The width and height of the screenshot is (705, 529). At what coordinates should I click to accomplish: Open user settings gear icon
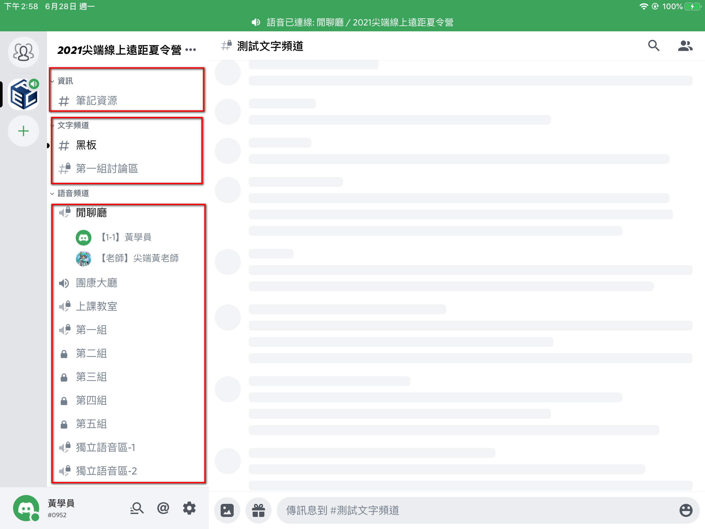coord(189,508)
